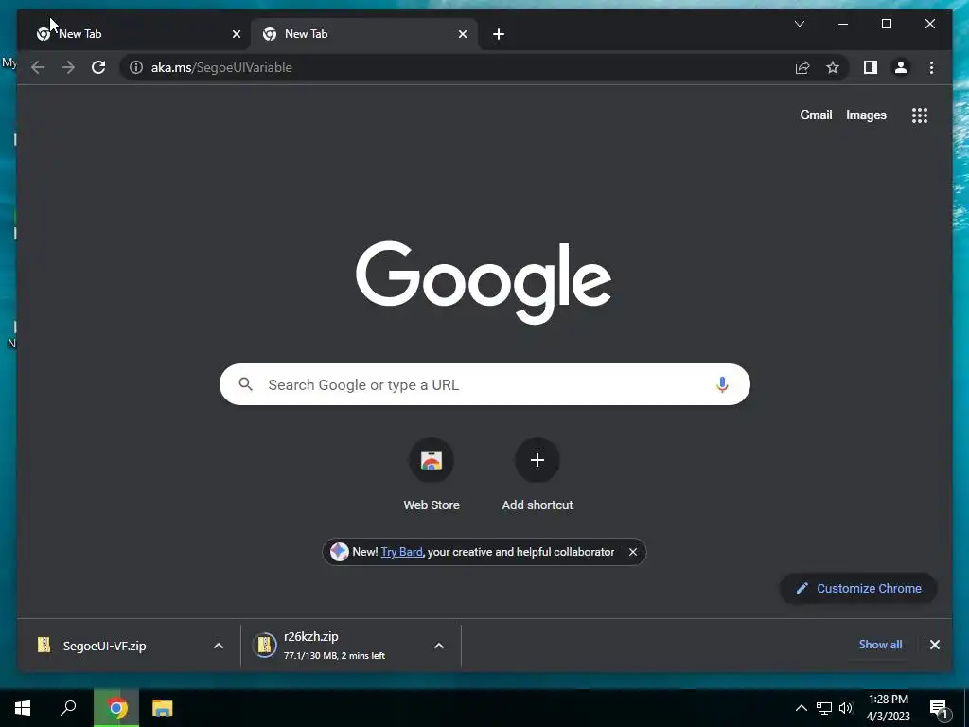
Task: Open the tab search dropdown arrow
Action: (799, 24)
